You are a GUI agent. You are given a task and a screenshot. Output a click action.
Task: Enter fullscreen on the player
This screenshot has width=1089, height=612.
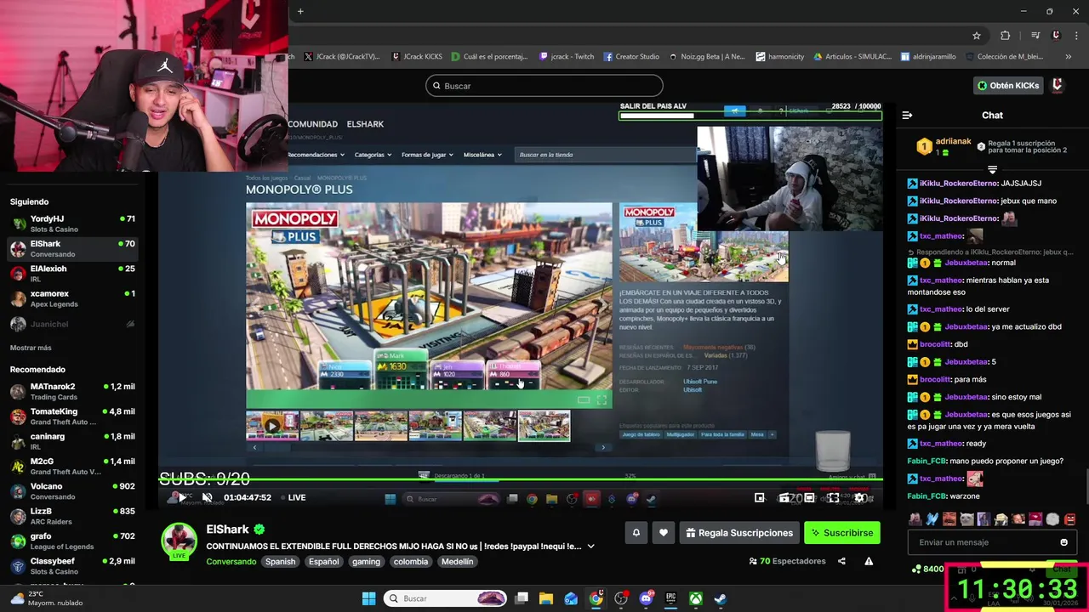click(833, 498)
